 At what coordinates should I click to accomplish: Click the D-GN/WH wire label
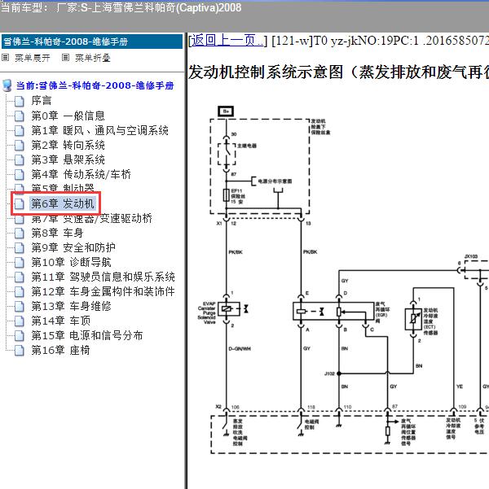click(240, 349)
